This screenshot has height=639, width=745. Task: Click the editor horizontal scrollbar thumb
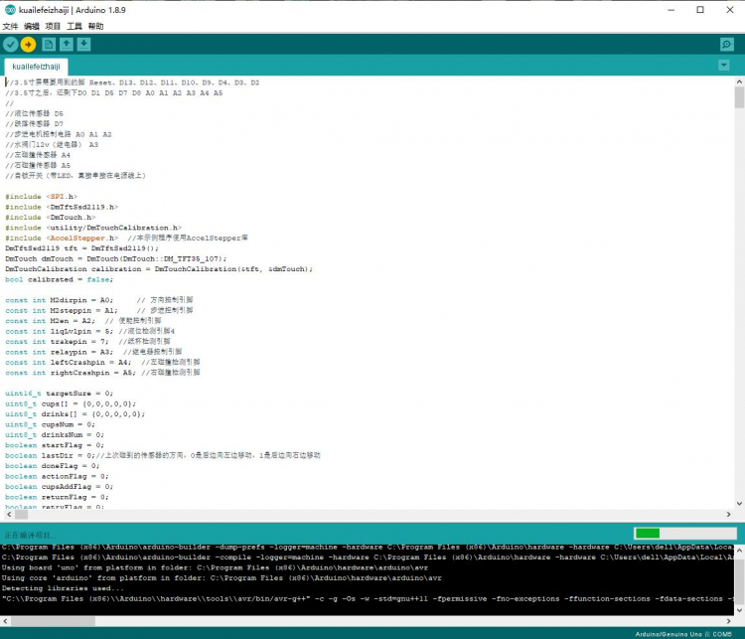click(x=22, y=514)
